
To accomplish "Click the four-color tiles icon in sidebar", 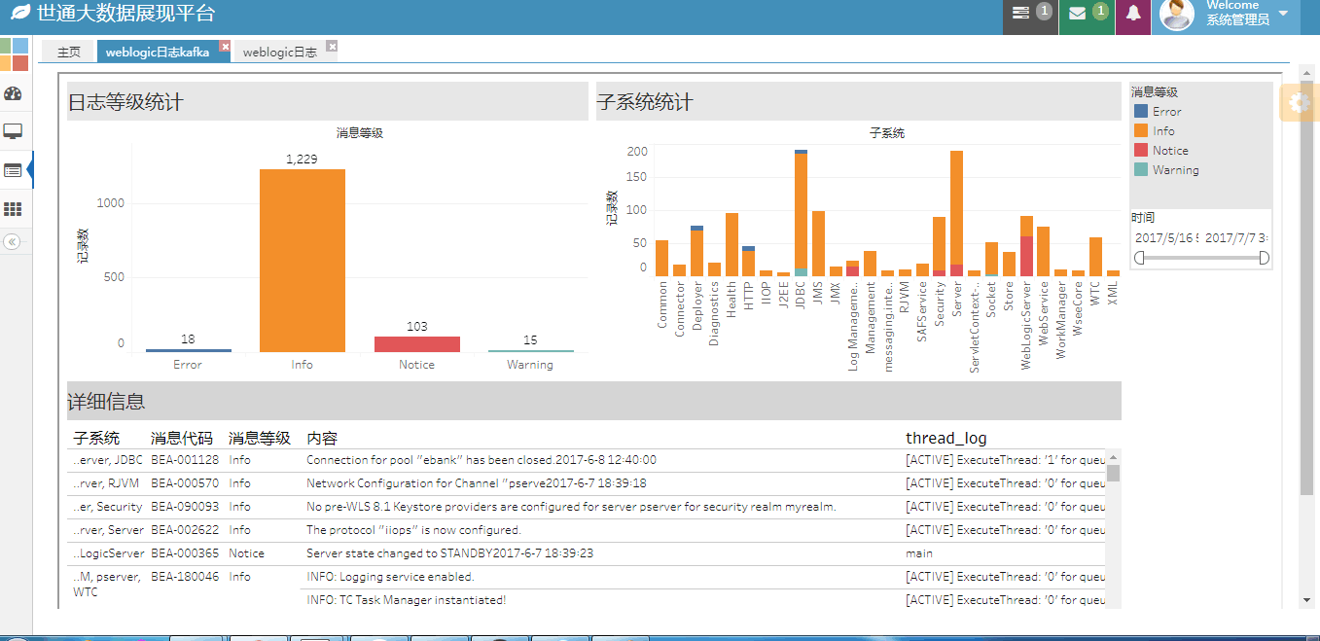I will [13, 54].
